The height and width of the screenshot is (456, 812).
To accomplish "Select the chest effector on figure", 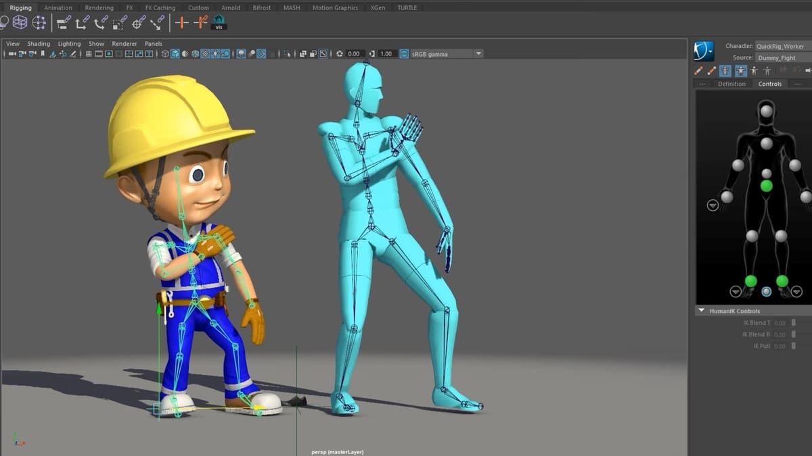I will coord(766,143).
